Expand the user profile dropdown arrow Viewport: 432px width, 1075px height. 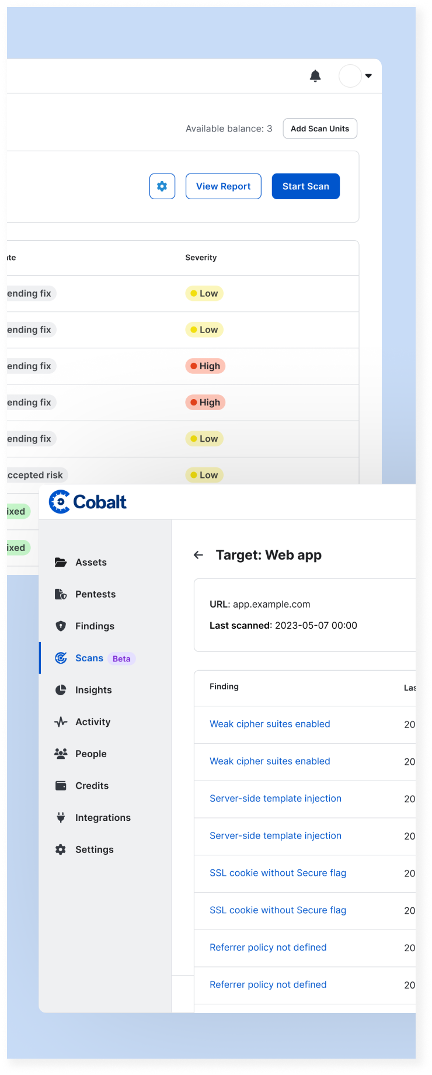tap(368, 76)
